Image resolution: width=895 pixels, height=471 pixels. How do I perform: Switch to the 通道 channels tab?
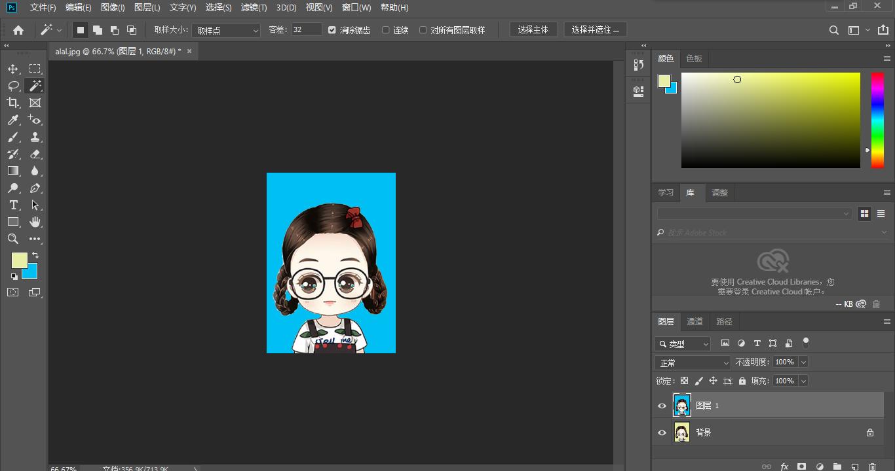[x=695, y=321]
